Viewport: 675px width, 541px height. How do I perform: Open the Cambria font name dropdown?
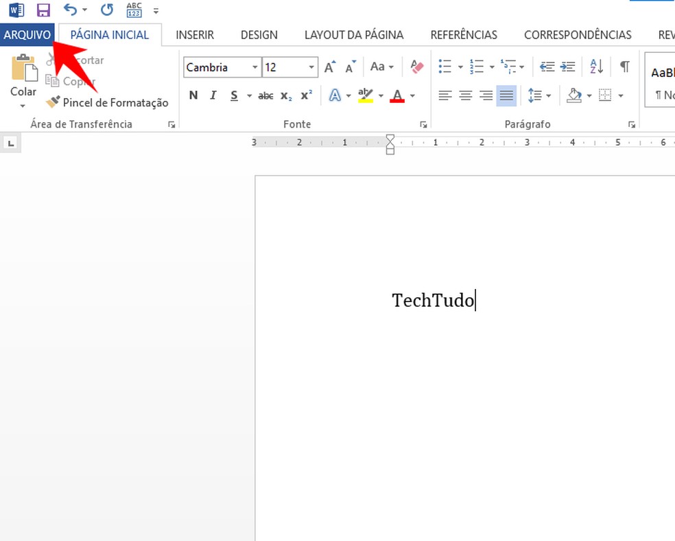(x=255, y=67)
